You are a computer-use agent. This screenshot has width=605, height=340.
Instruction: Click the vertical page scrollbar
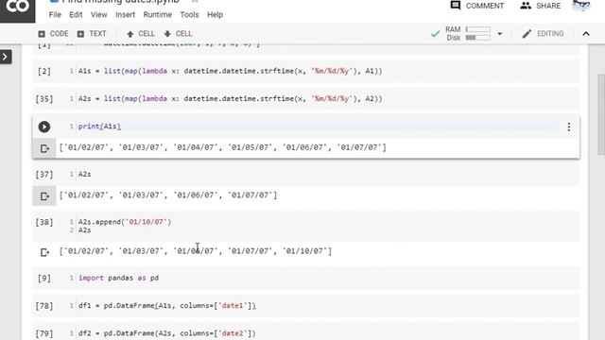(x=601, y=114)
